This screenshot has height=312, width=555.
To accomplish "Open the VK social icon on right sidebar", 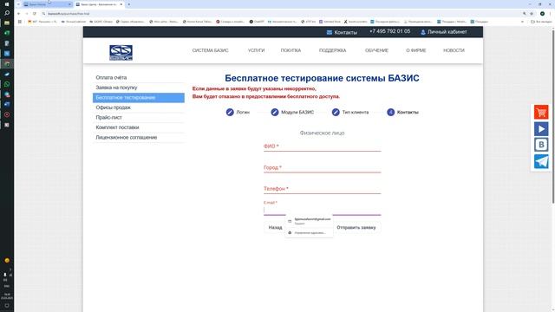I will (x=541, y=145).
